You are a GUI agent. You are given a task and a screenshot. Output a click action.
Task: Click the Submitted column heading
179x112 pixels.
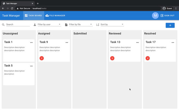point(80,33)
